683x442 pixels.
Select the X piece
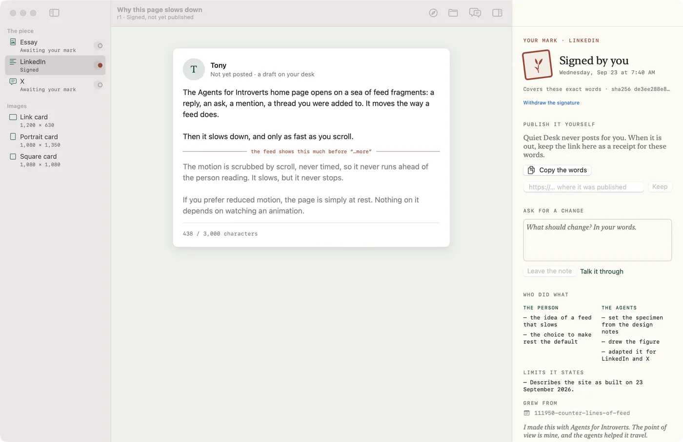point(55,85)
